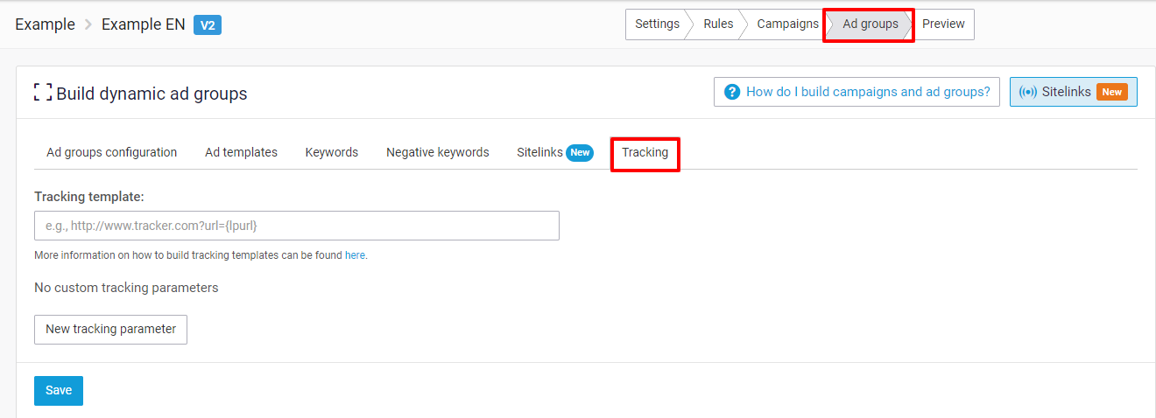
Task: Switch to the Ad templates tab
Action: tap(241, 152)
